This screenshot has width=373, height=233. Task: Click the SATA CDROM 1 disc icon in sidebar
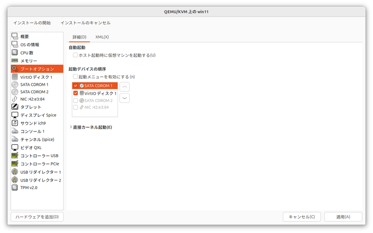15,84
